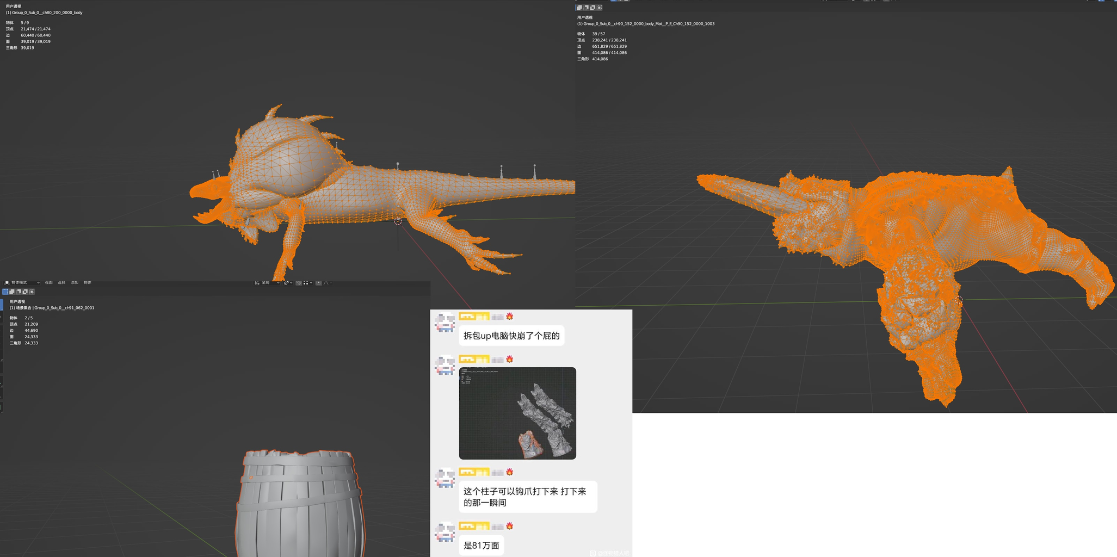The width and height of the screenshot is (1117, 557).
Task: Click the yellow level badge above '是81万面'
Action: 474,526
